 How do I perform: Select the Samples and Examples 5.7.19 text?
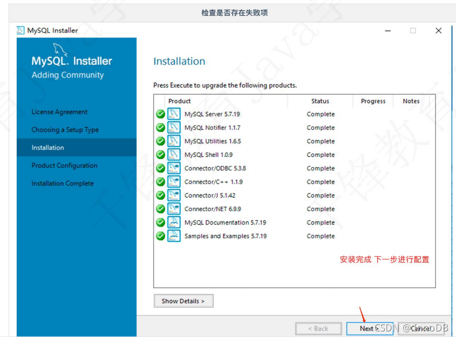tap(225, 236)
